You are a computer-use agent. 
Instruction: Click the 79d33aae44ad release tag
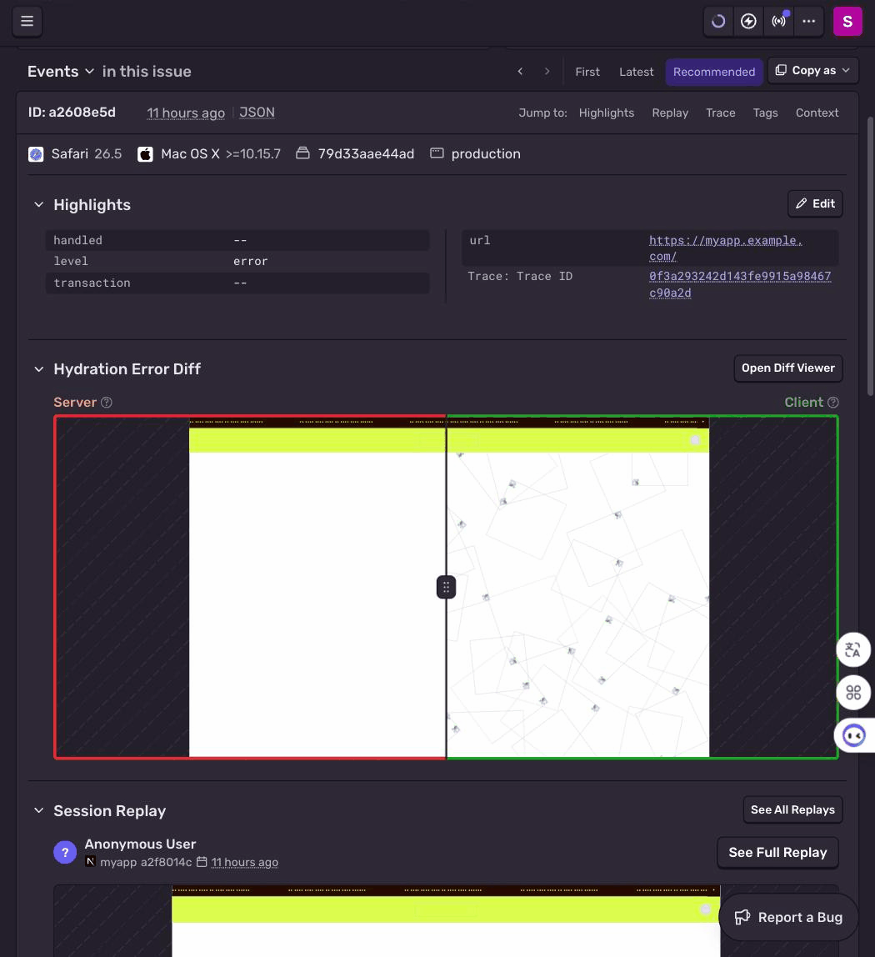coord(366,153)
